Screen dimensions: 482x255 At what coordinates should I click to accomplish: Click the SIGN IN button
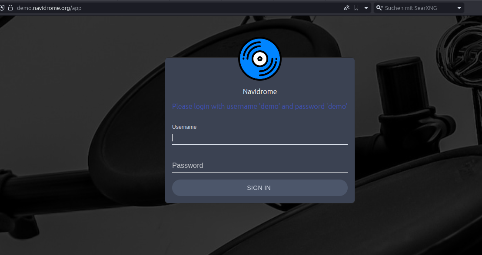260,188
